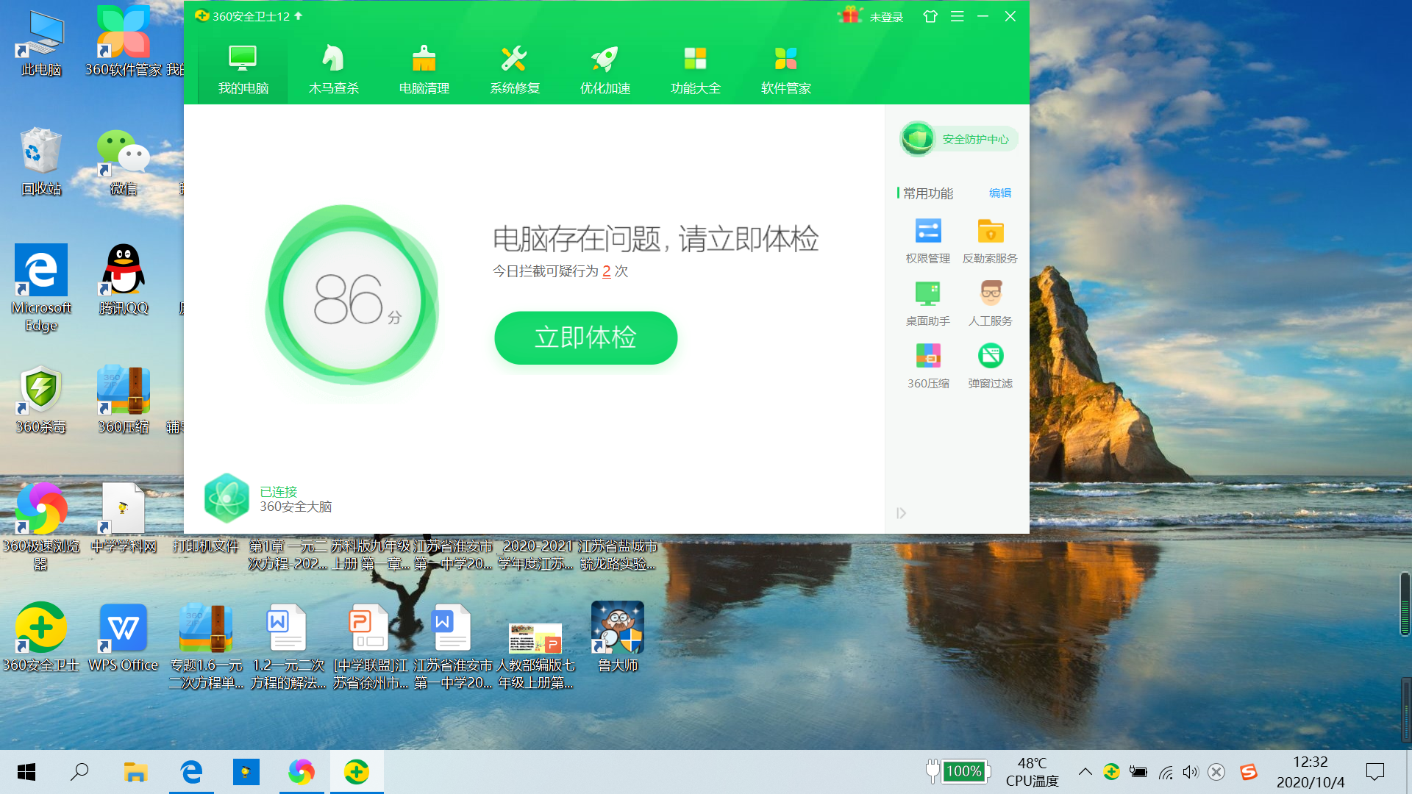Open taskbar search magnifier

click(x=79, y=772)
